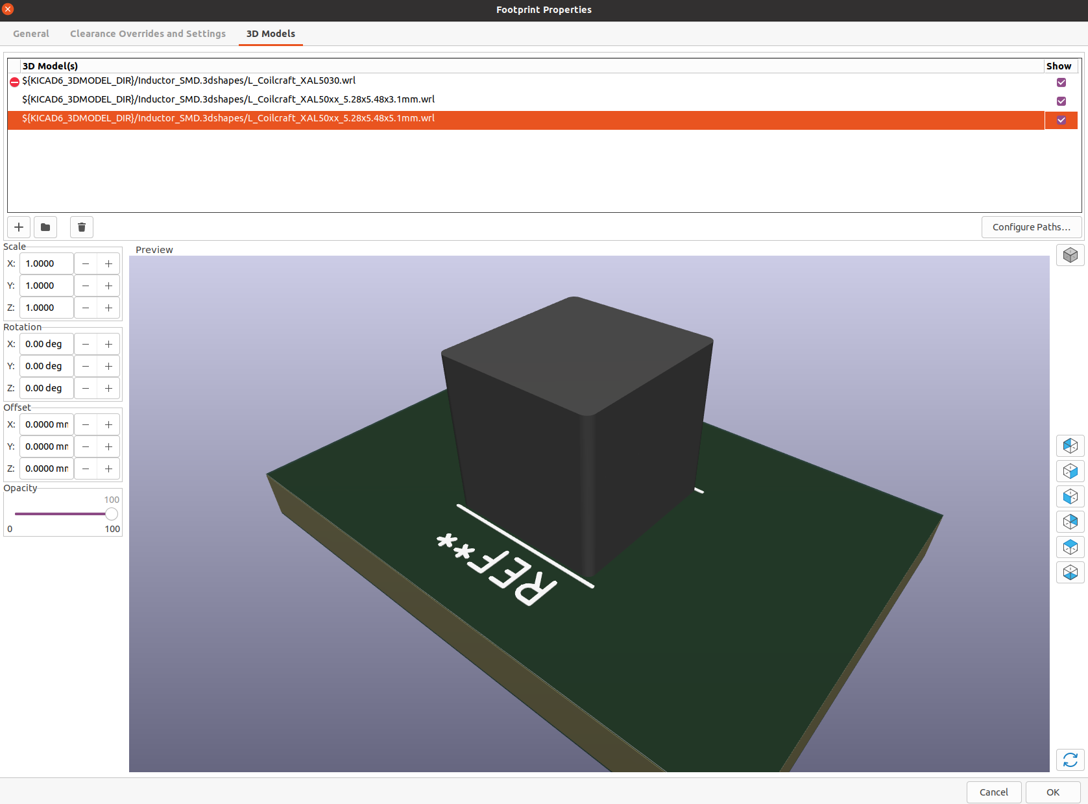Toggle Show for the 5.28x5.48x3.1mm model
This screenshot has width=1088, height=804.
1061,101
